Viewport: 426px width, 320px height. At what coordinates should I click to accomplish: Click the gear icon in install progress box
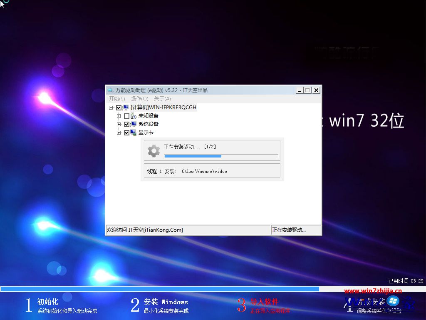pos(154,151)
